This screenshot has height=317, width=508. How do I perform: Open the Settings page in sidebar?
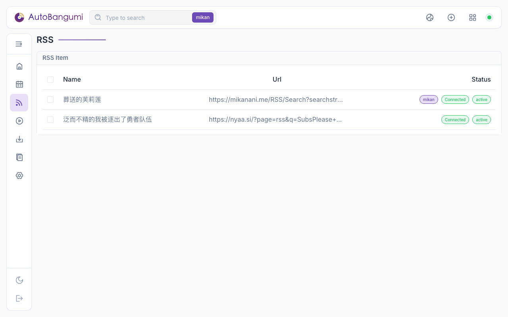point(19,176)
